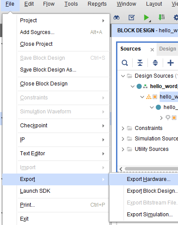This screenshot has height=225, width=178.
Task: Click the IP chip icon in the deepest tree row
Action: (168, 117)
